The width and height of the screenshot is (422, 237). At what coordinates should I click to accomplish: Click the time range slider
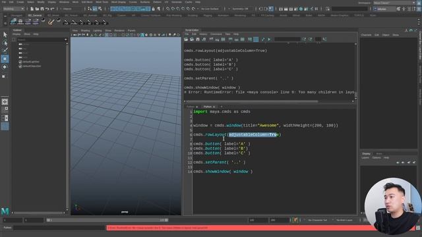(x=107, y=220)
